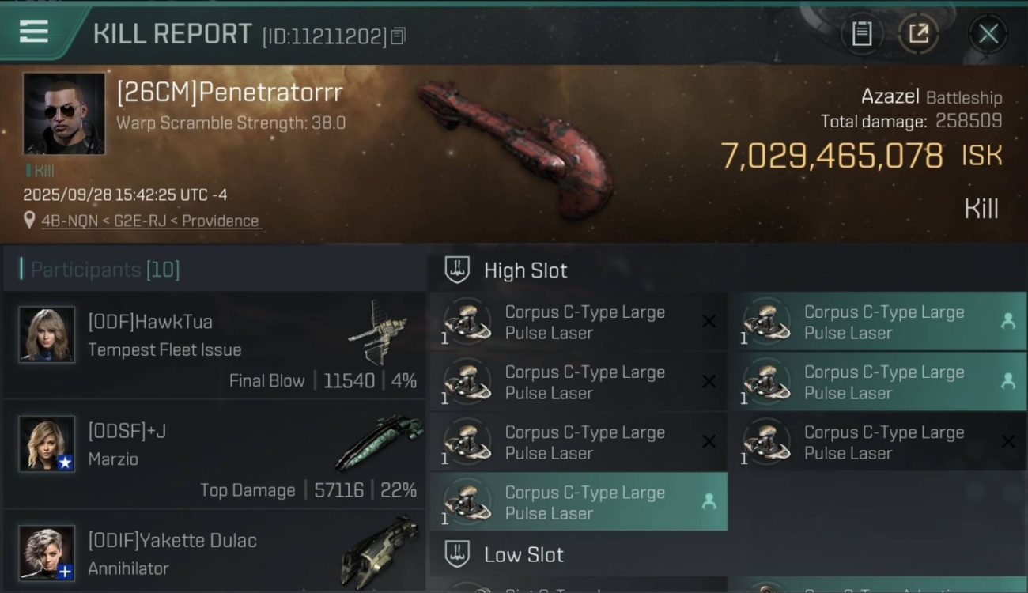Open Yakette Dulac's participant entry

pos(214,551)
